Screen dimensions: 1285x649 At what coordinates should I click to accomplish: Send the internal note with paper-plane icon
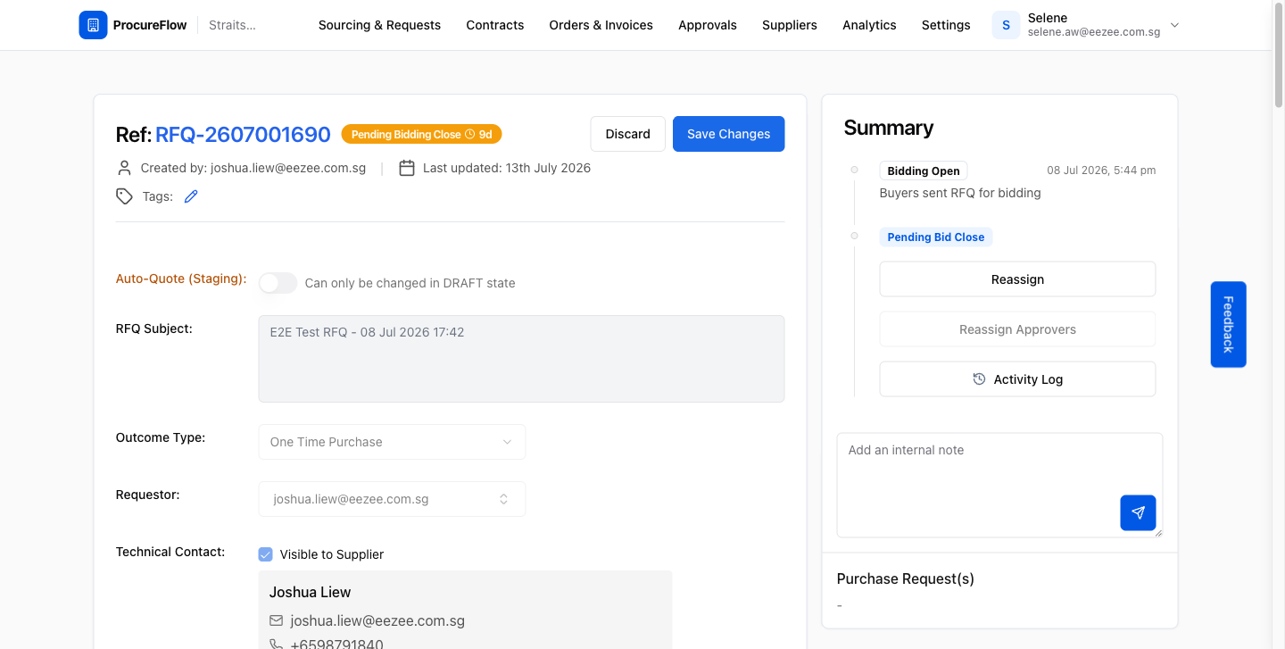point(1138,512)
